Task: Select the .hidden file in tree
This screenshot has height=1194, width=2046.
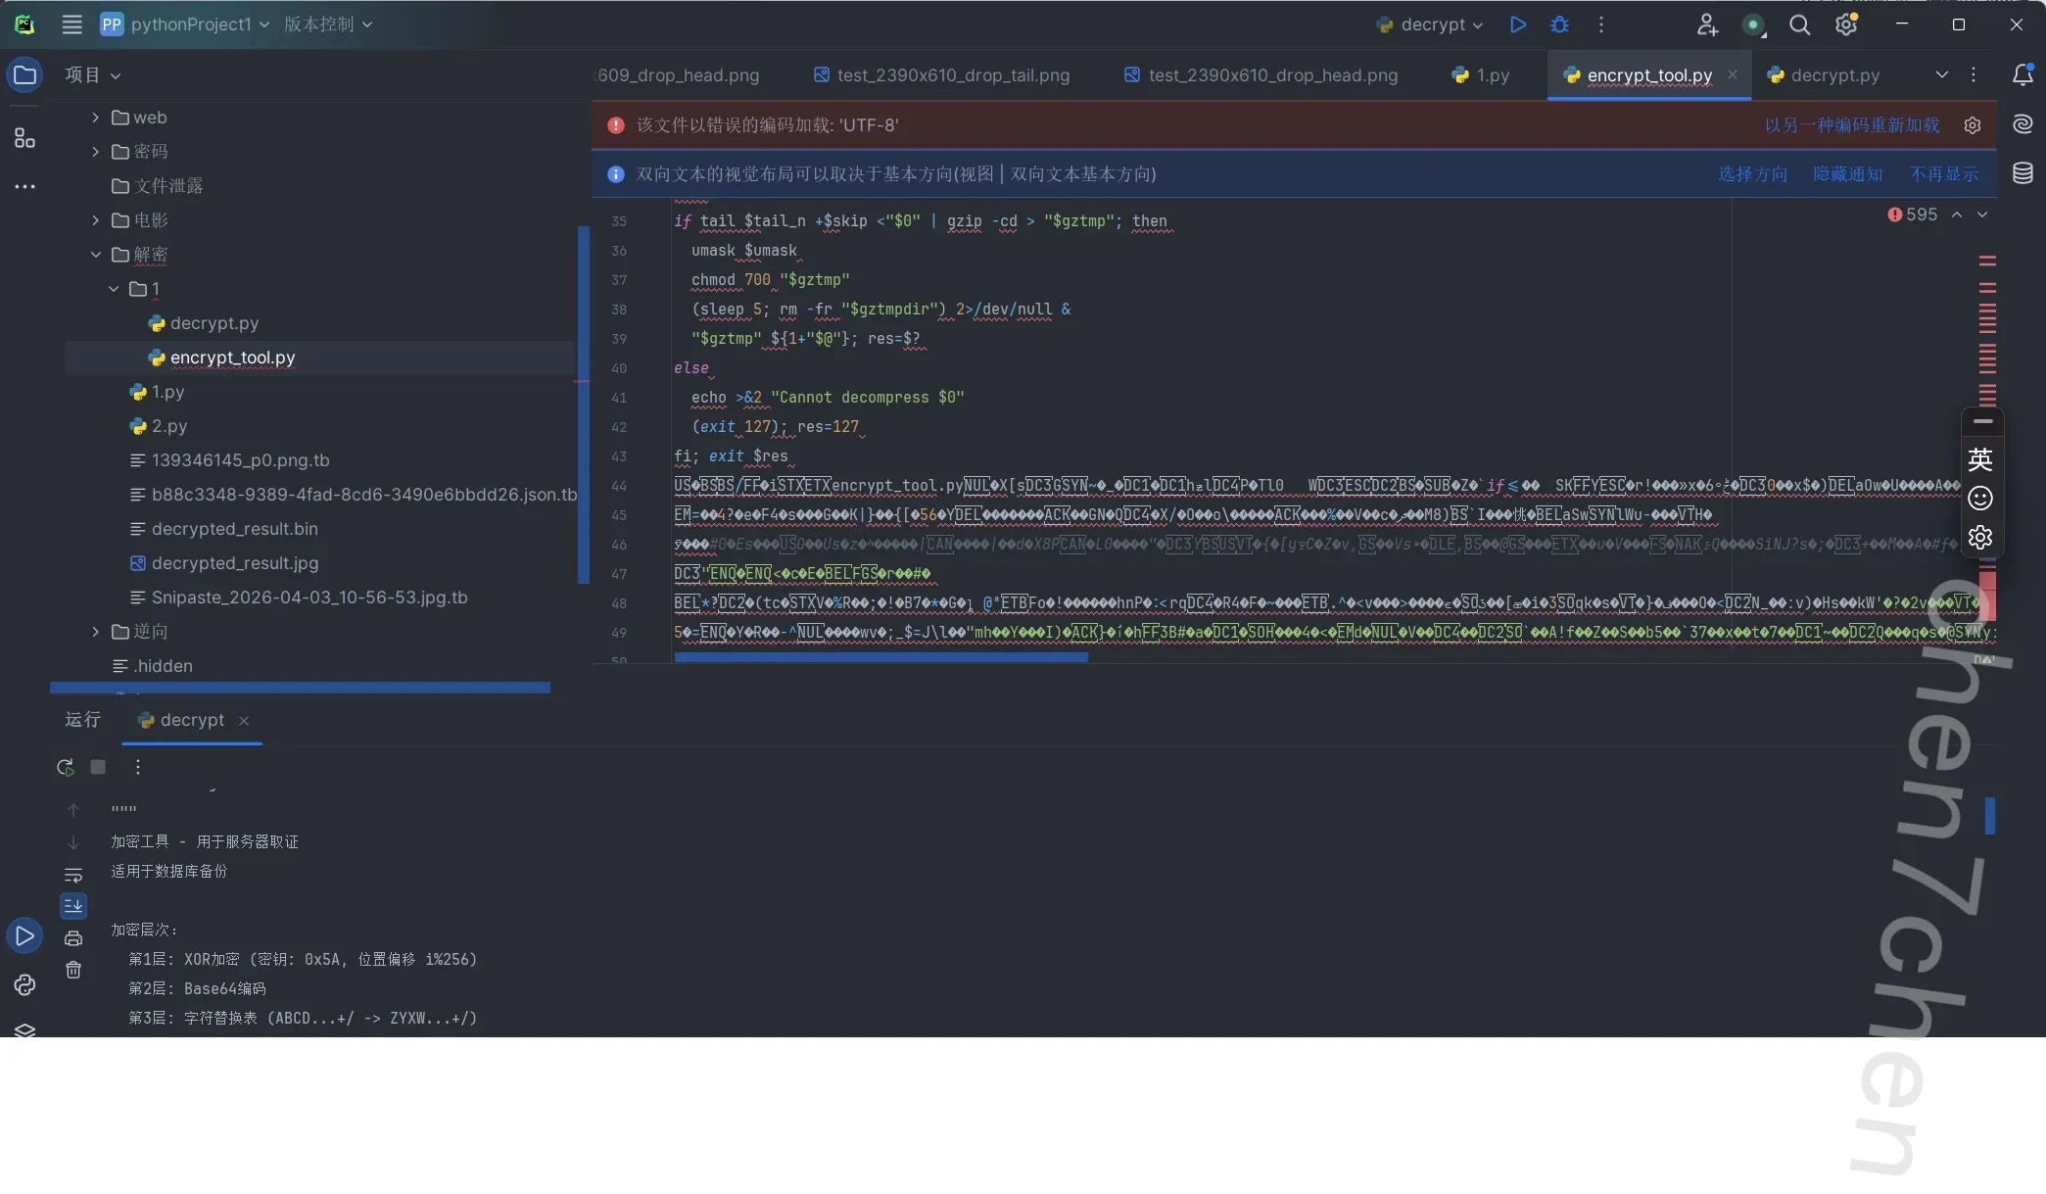Action: 152,666
